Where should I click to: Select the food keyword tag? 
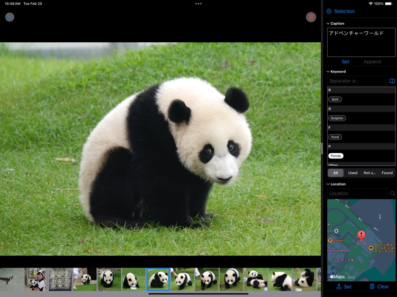coord(335,137)
